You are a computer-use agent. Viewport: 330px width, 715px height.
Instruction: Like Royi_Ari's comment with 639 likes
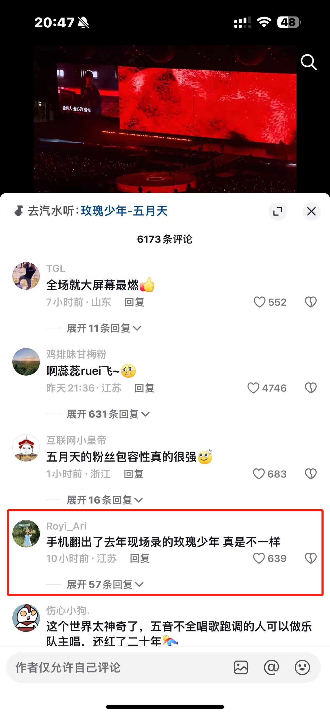click(x=259, y=558)
